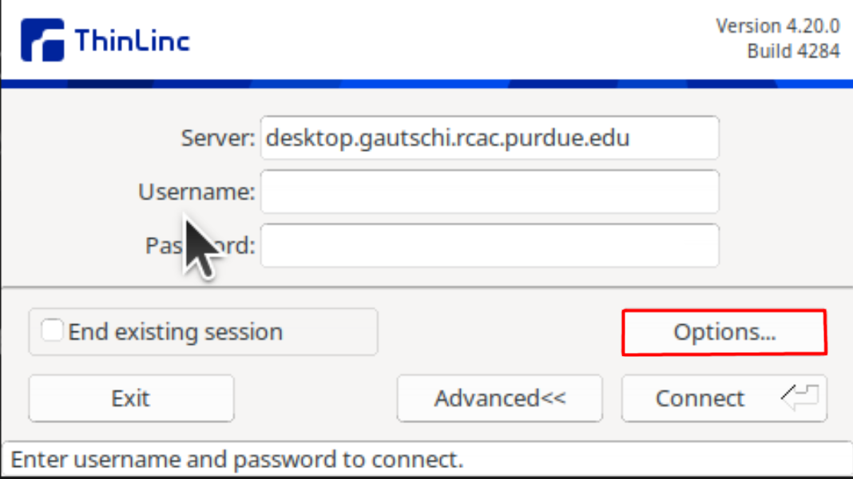
Task: Click the Build 4284 text
Action: (x=793, y=51)
